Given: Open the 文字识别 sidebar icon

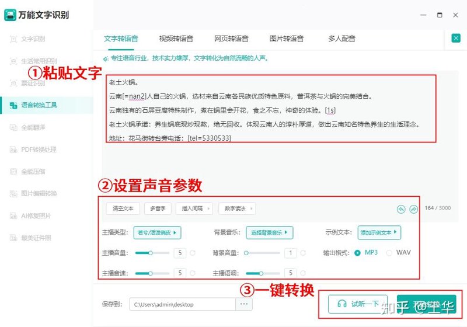Looking at the screenshot, I should [x=13, y=39].
